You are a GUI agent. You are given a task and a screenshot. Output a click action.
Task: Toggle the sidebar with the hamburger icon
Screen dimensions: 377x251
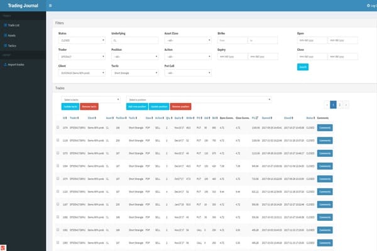[50, 5]
